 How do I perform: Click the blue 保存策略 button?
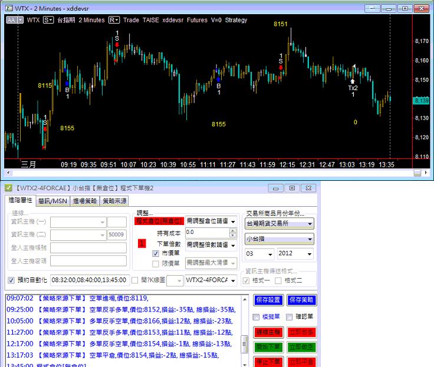pyautogui.click(x=301, y=300)
